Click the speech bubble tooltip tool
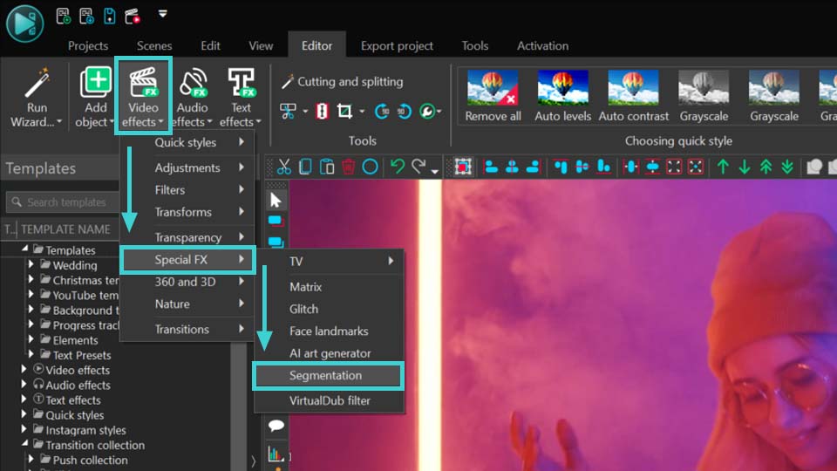 pos(276,426)
